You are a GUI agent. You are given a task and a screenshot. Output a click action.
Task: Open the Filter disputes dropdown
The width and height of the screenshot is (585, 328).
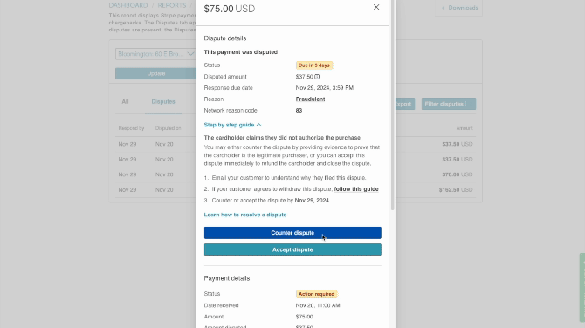449,104
